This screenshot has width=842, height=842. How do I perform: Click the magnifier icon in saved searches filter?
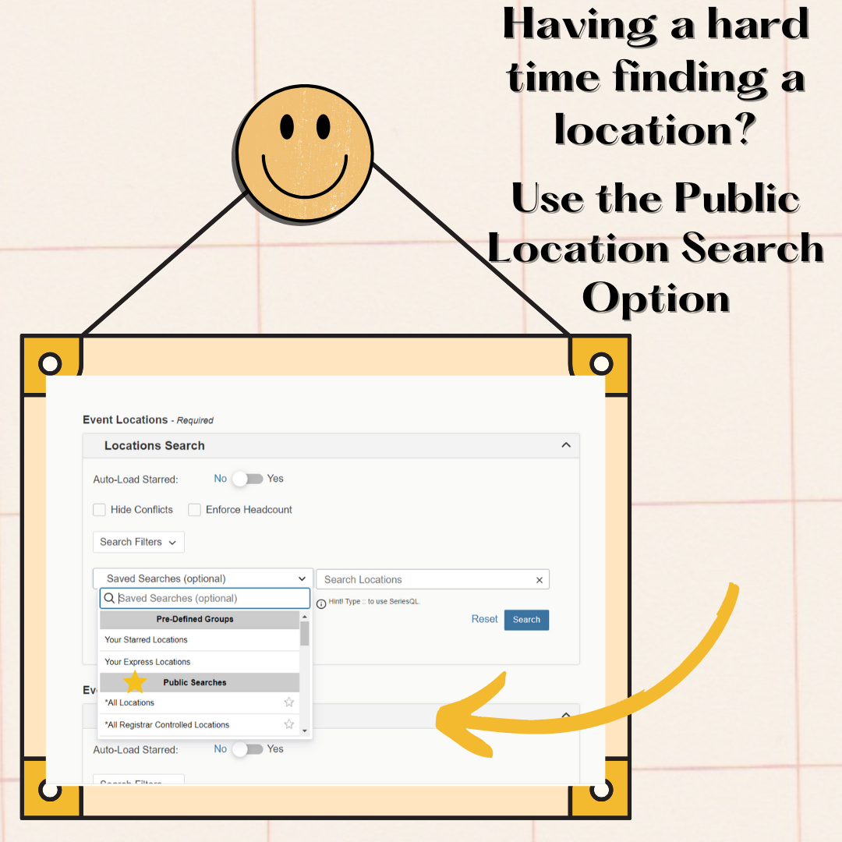pyautogui.click(x=110, y=599)
